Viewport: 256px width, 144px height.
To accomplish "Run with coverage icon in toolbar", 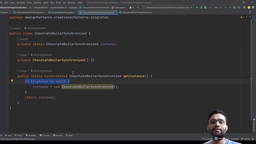I will (206, 8).
